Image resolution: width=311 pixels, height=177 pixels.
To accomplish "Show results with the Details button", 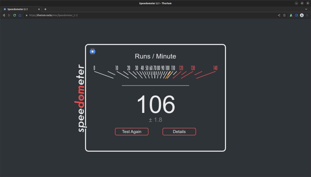I will click(x=179, y=132).
